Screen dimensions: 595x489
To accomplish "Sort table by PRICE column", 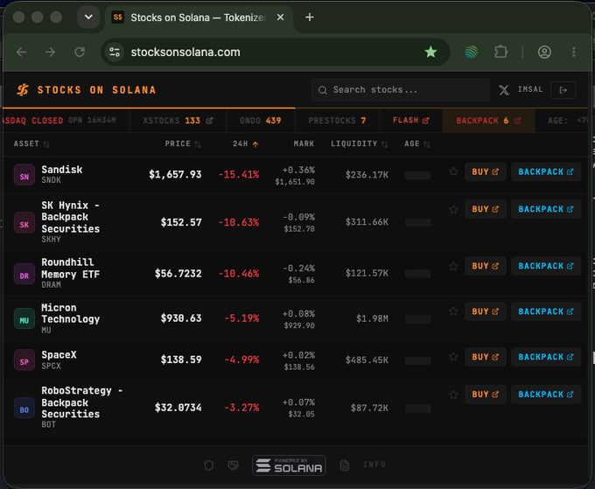I will click(x=183, y=143).
